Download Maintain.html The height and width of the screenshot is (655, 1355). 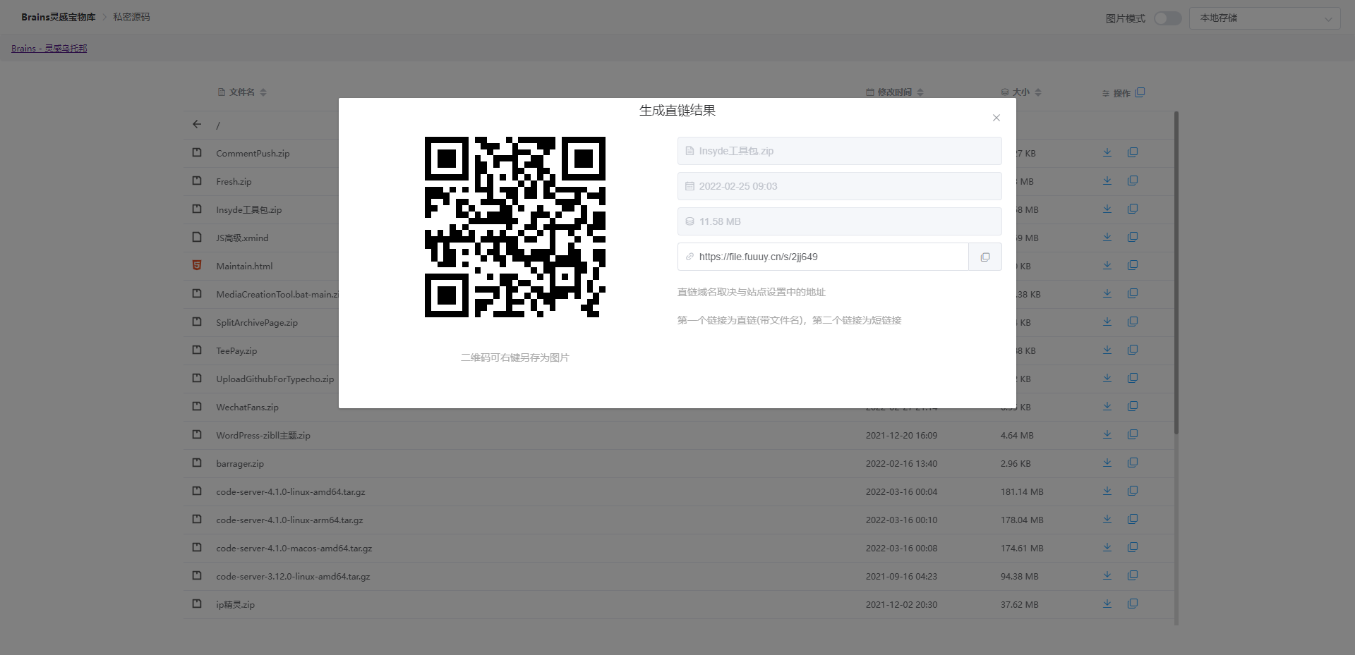point(1107,265)
